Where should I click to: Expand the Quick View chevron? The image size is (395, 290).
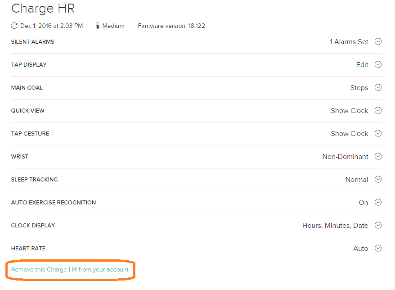click(378, 110)
